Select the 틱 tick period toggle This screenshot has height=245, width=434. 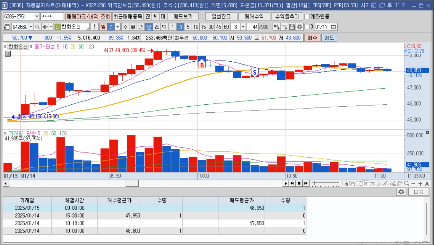point(164,27)
